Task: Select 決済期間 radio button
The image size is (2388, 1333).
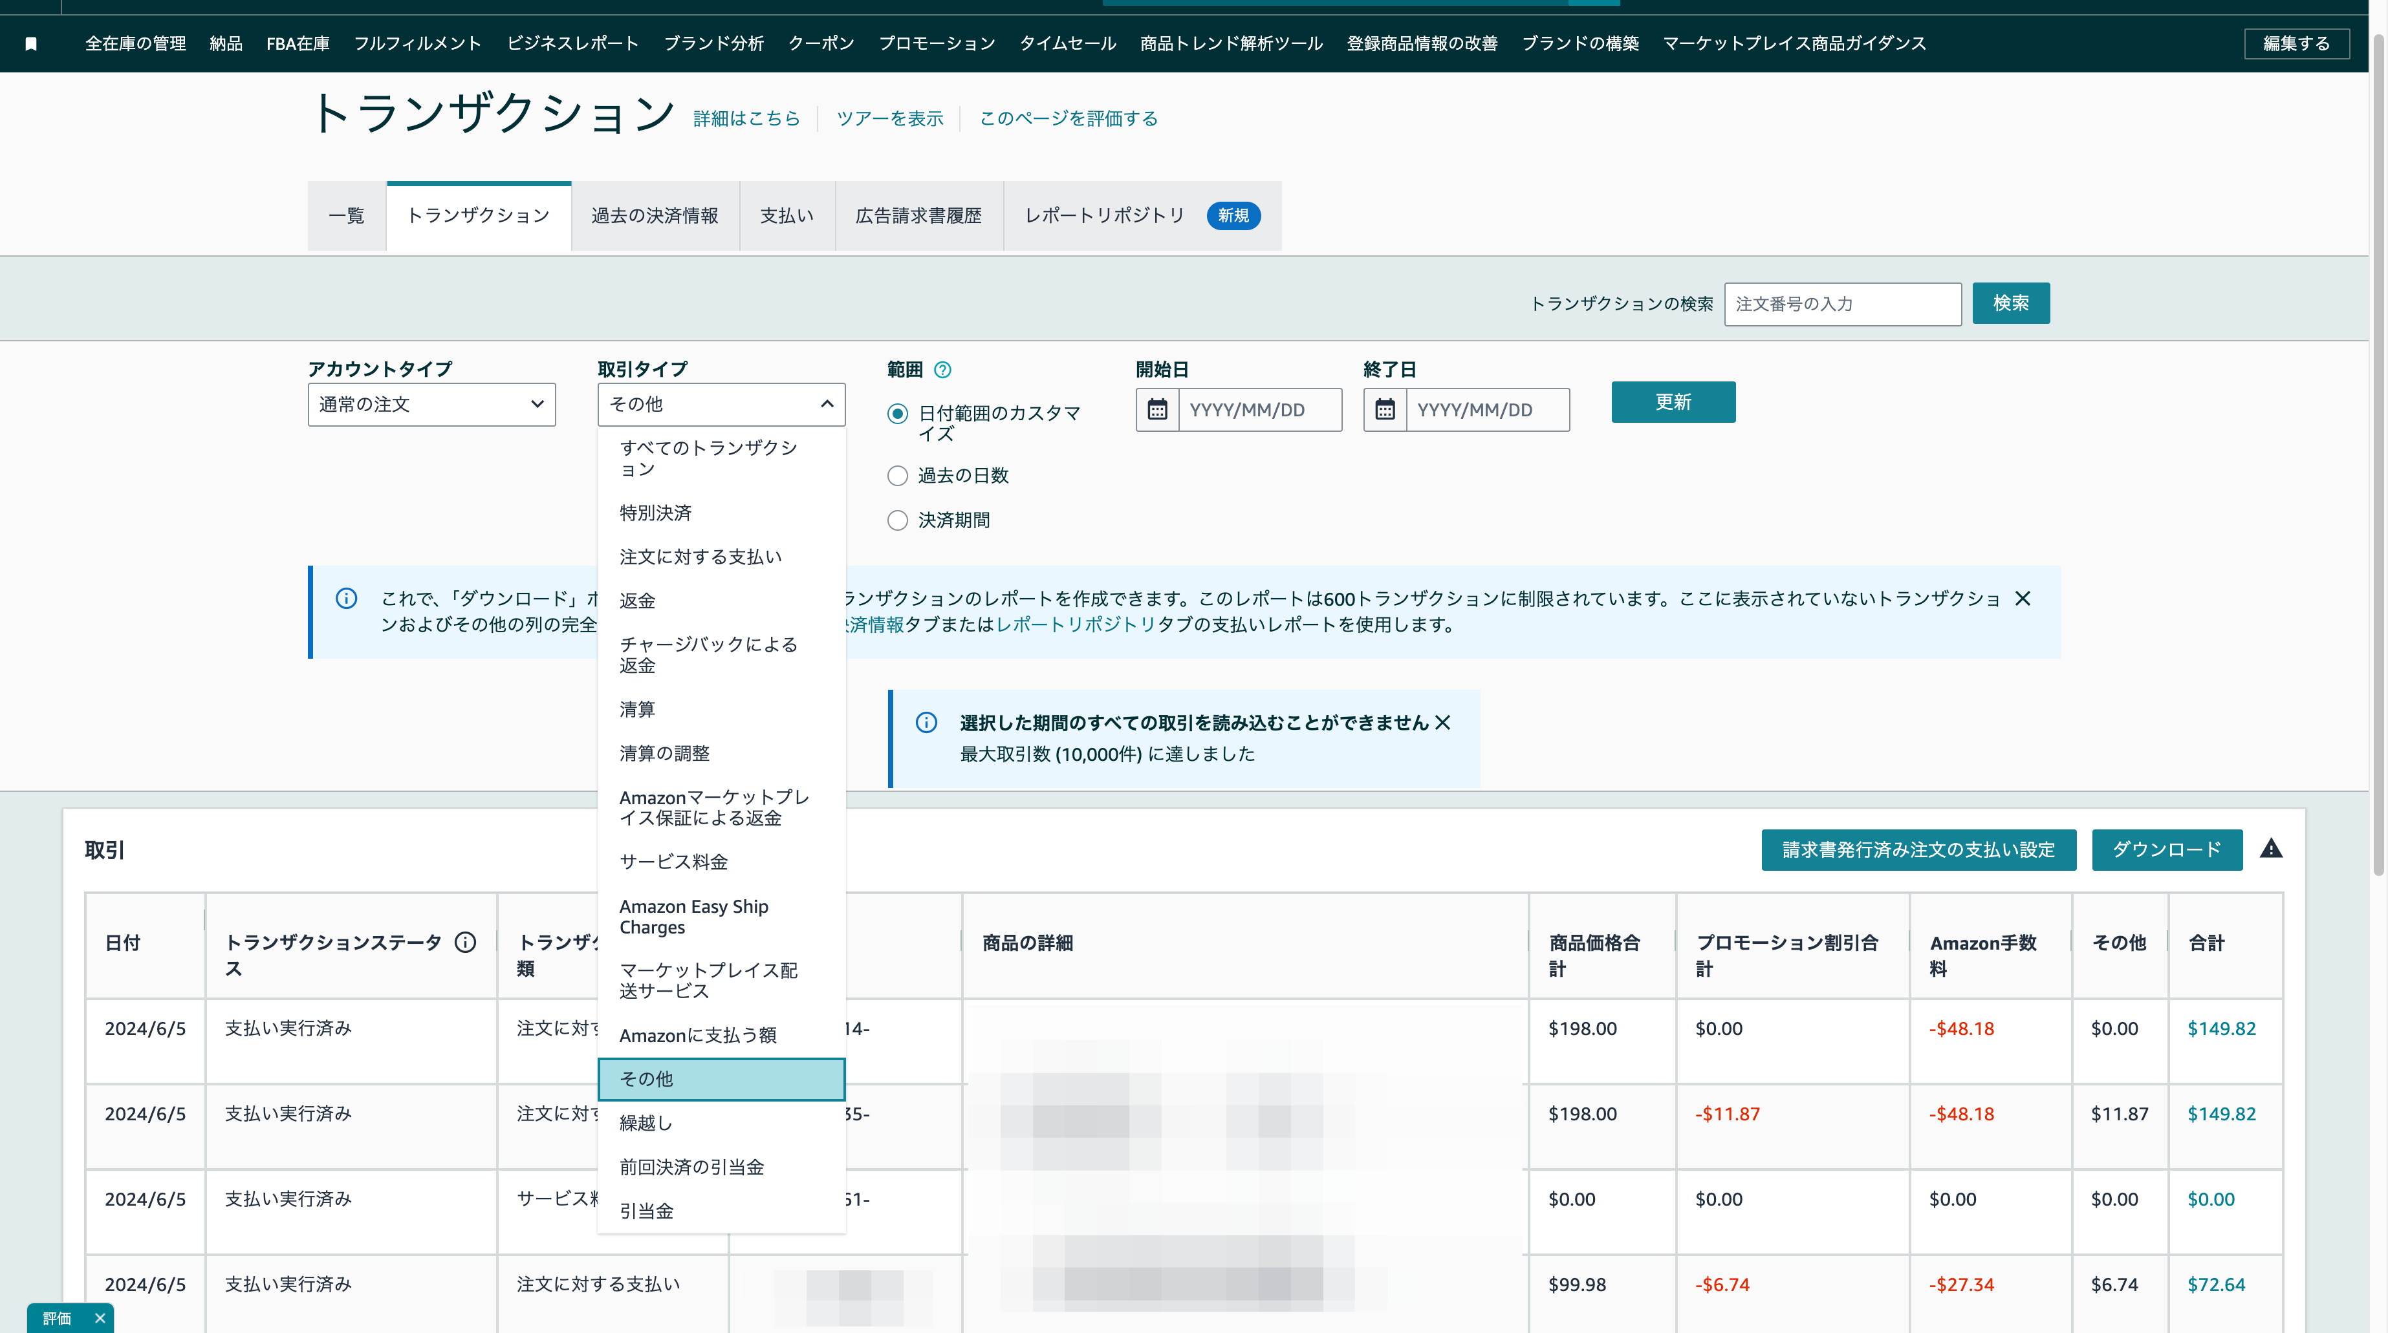Action: [x=897, y=520]
